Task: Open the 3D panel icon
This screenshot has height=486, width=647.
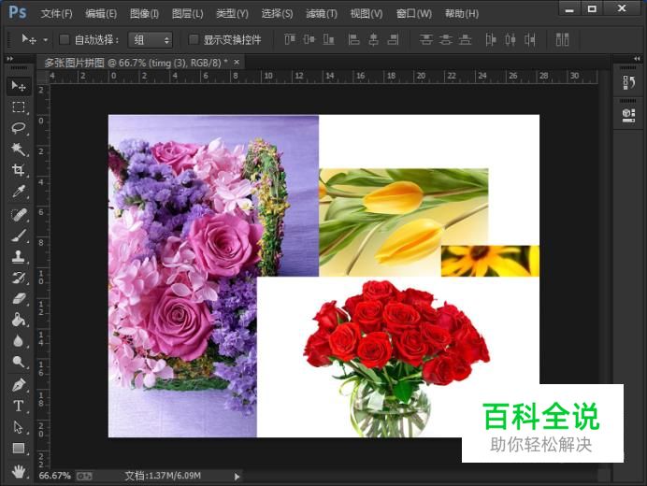Action: [628, 115]
